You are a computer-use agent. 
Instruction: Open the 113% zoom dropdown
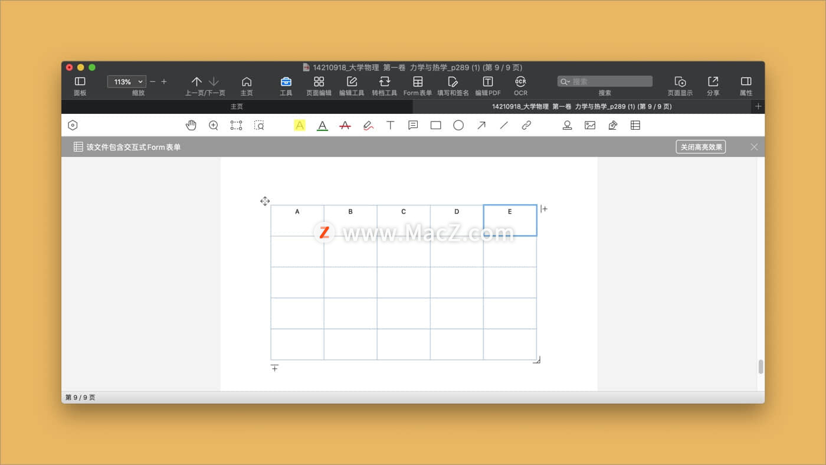coord(127,81)
